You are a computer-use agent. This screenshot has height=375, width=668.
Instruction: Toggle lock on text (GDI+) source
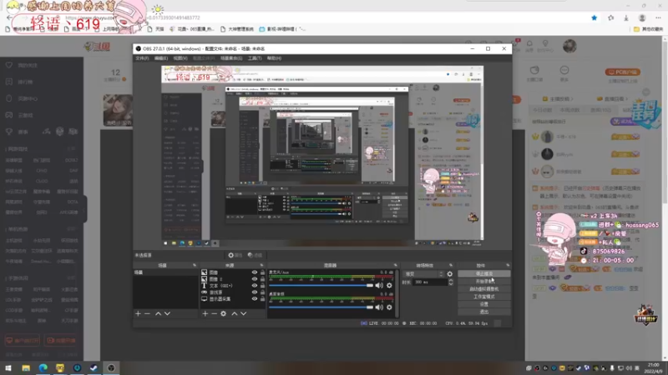point(262,286)
